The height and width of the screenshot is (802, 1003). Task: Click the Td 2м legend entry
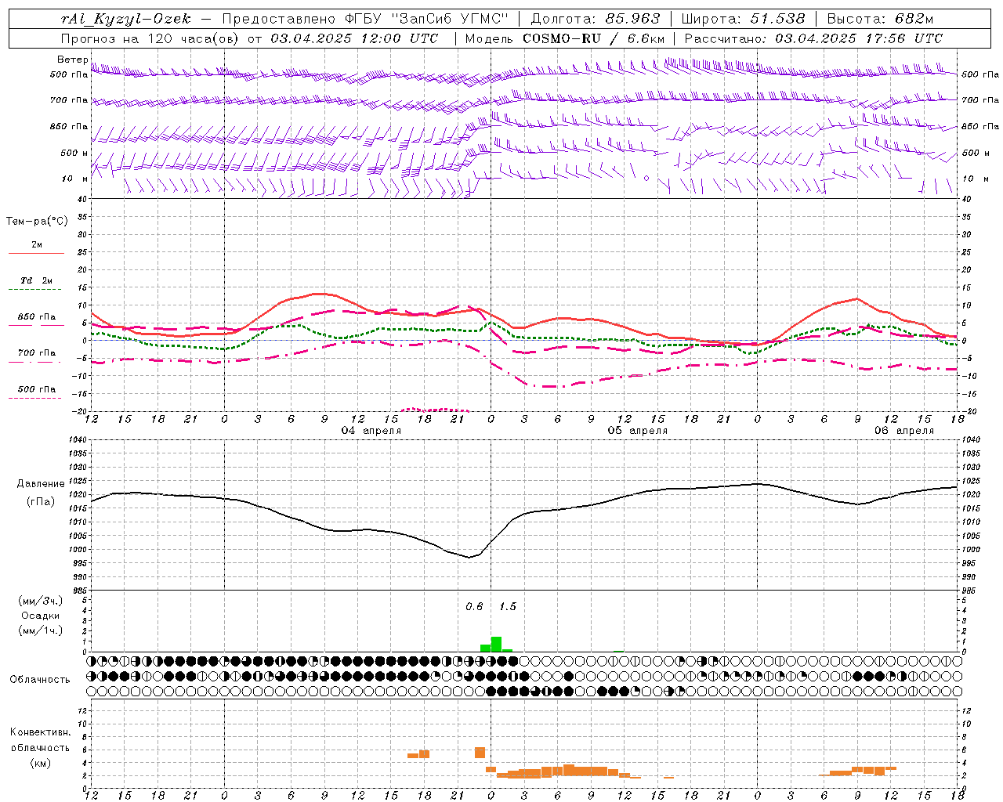click(x=36, y=280)
